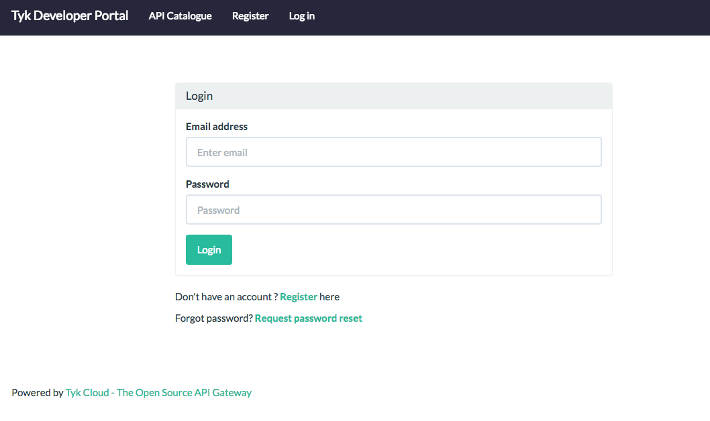Click inside the Enter email field
This screenshot has width=710, height=421.
coord(393,152)
